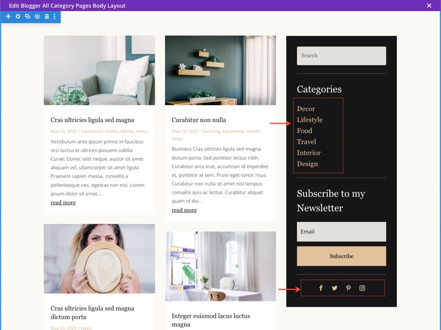The height and width of the screenshot is (330, 441).
Task: Activate the Search box in the sidebar
Action: point(341,56)
